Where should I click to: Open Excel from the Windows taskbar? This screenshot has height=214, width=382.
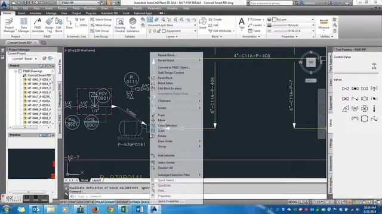point(124,209)
